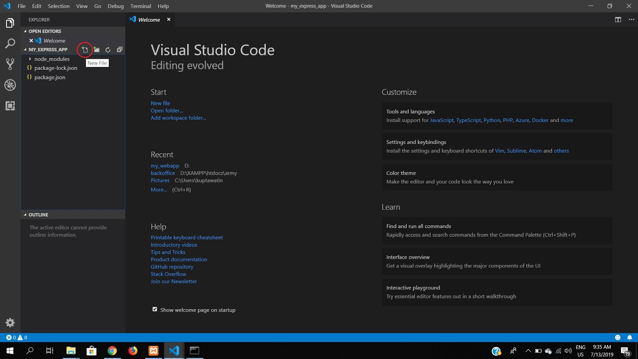Open the Printable keyboard cheatsheet link
The image size is (638, 359).
(x=187, y=237)
